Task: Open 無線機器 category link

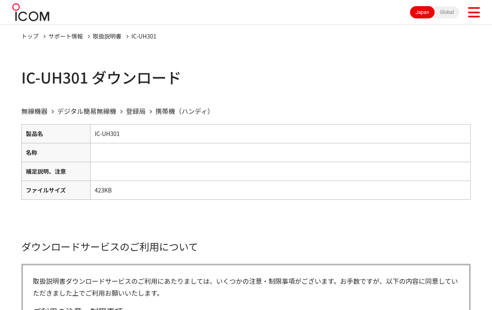Action: (x=34, y=111)
